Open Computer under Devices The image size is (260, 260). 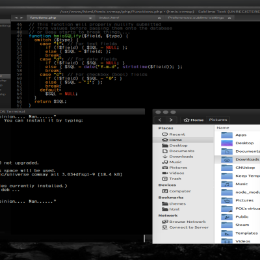tap(177, 191)
